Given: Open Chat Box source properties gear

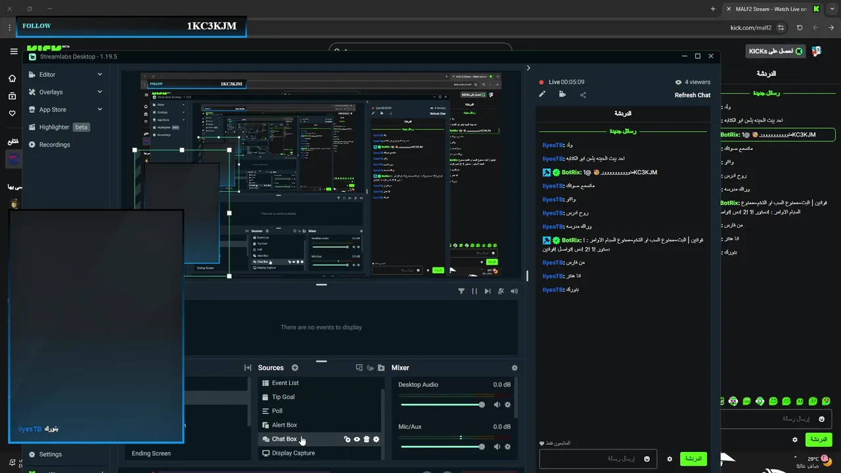Looking at the screenshot, I should coord(376,439).
